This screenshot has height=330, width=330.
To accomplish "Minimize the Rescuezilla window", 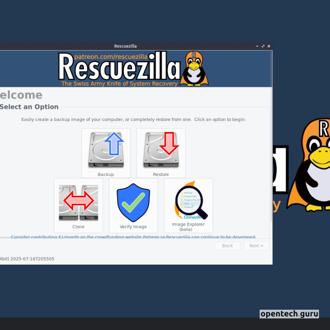I will [x=257, y=46].
